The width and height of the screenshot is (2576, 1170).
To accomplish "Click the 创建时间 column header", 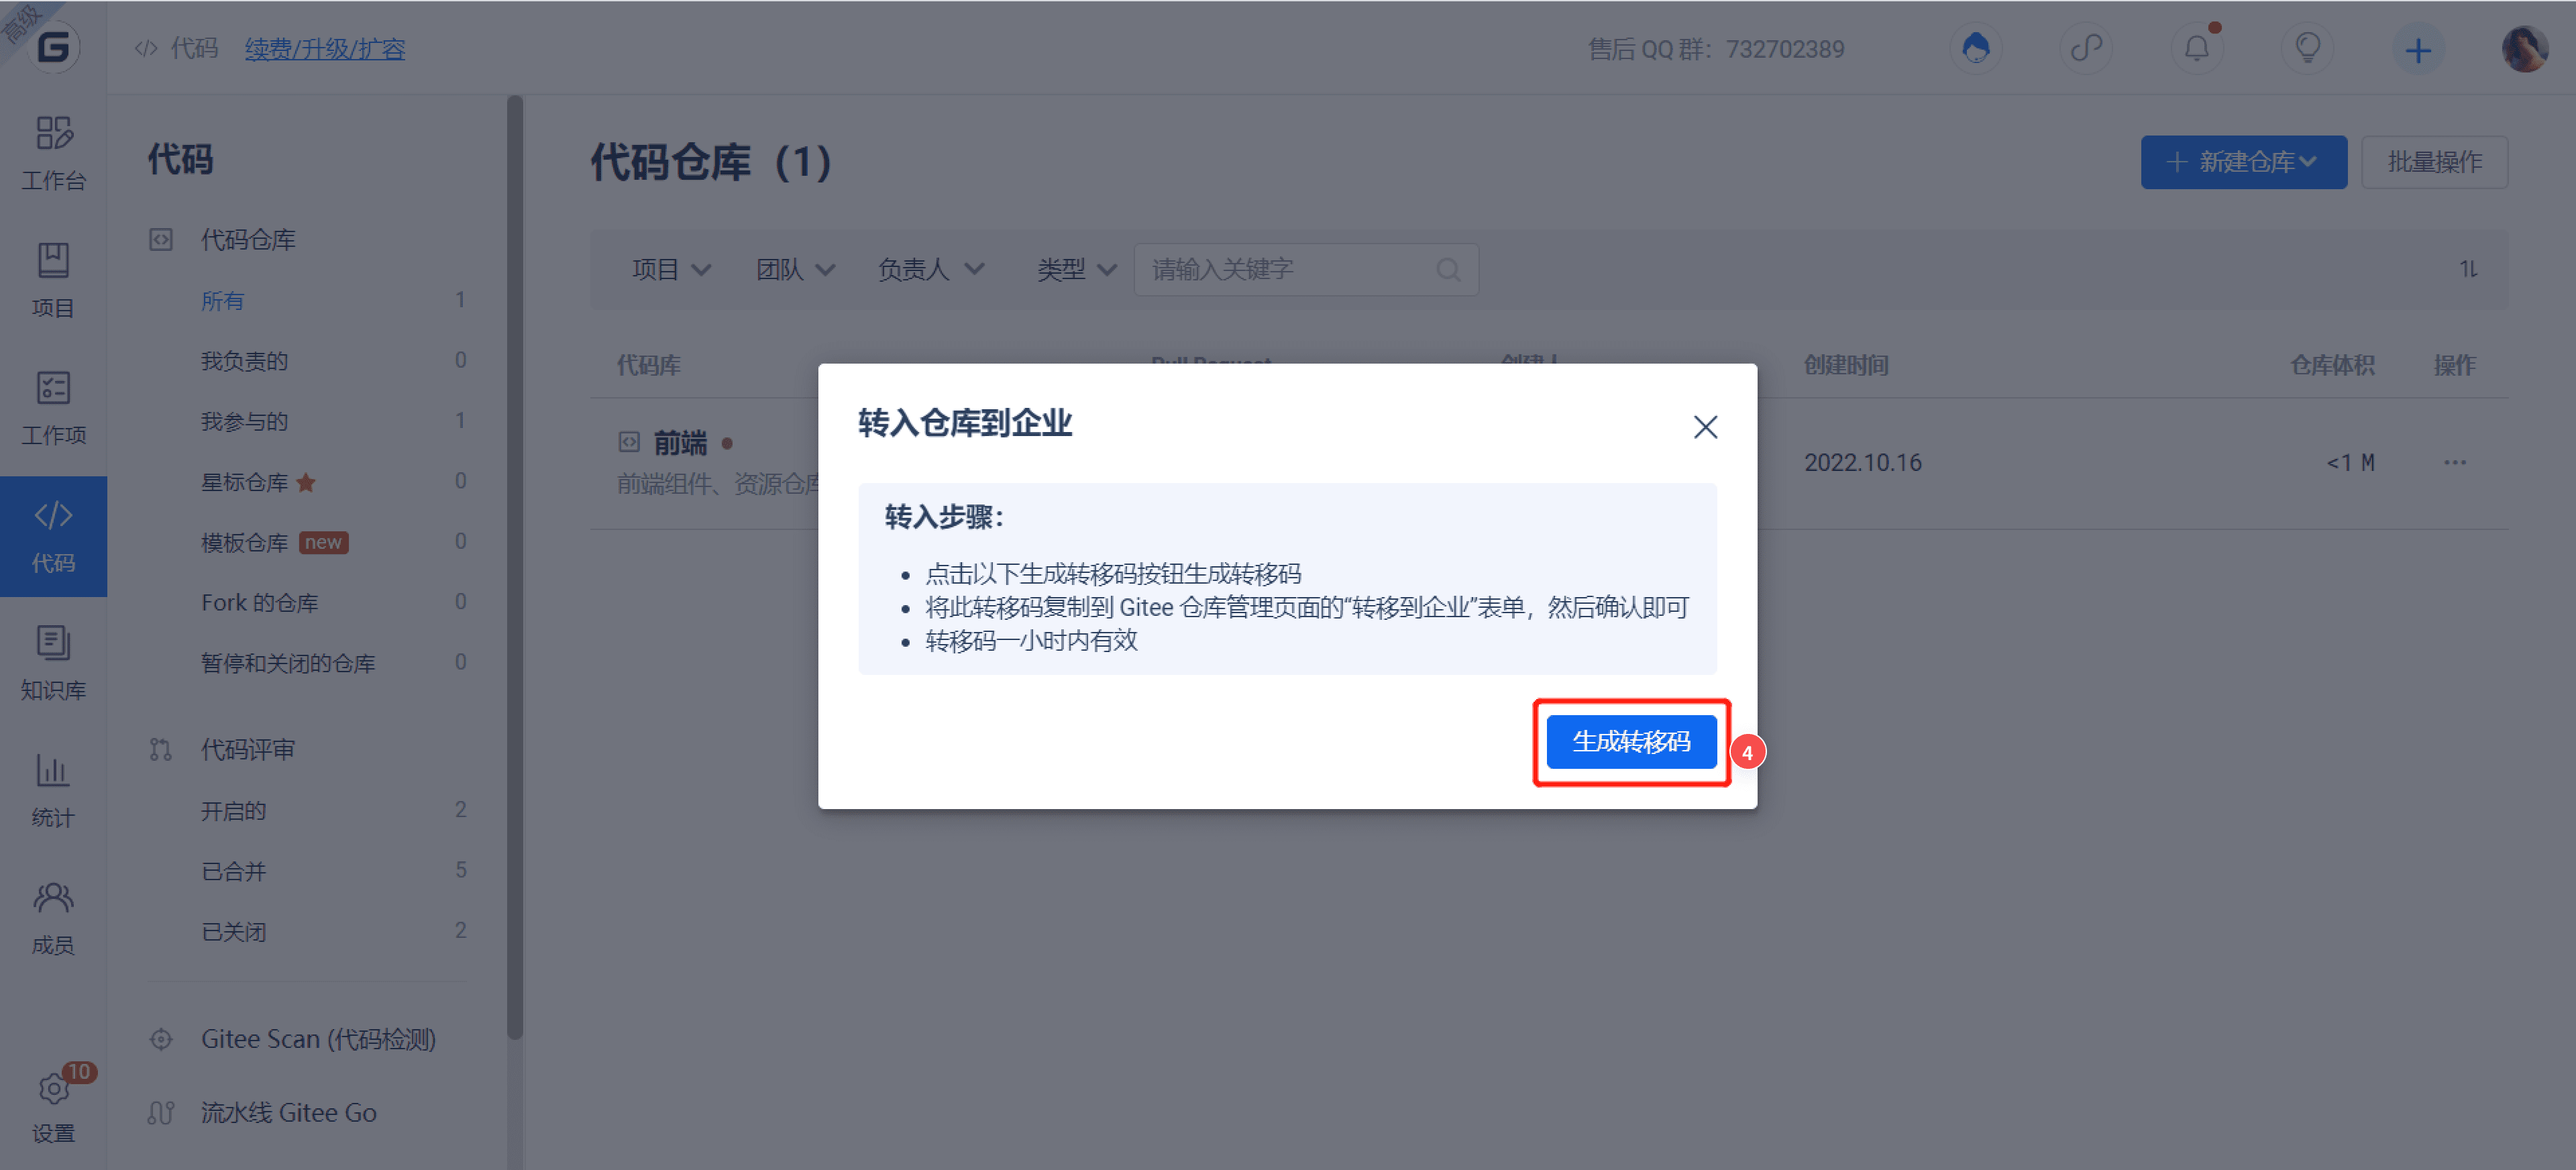I will (x=1846, y=365).
